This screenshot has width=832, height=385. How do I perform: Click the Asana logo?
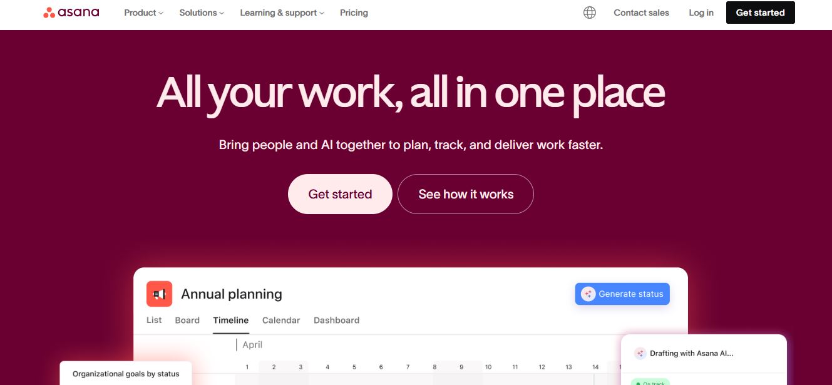(71, 12)
